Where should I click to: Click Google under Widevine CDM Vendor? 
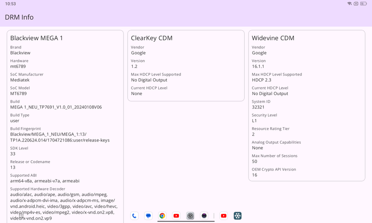coord(259,53)
